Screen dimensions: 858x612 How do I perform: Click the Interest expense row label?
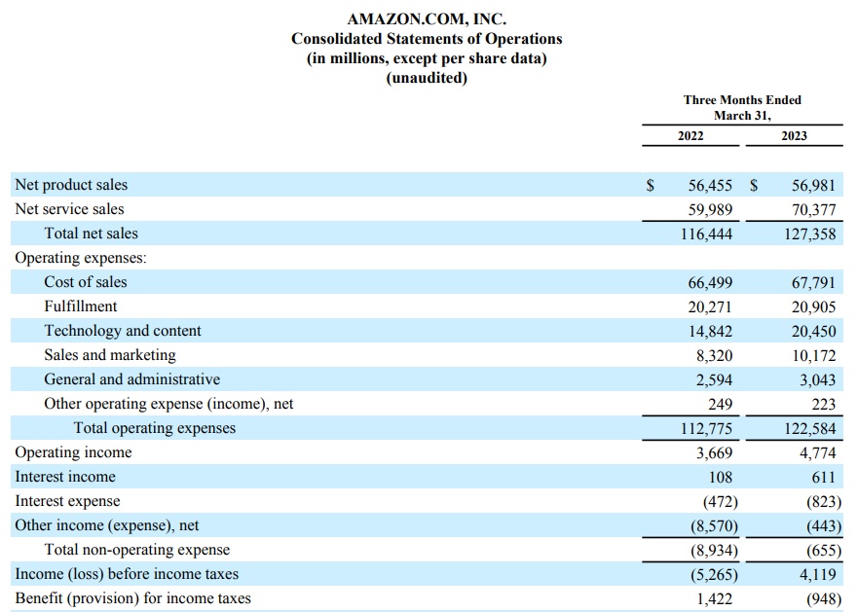point(67,501)
